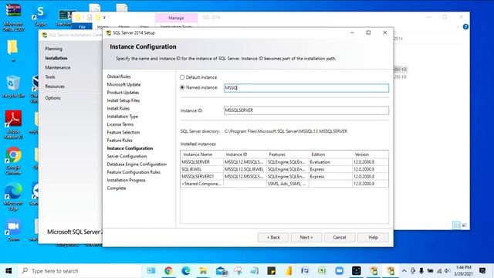Image resolution: width=494 pixels, height=278 pixels.
Task: Select the Named instance radio button
Action: coord(182,87)
